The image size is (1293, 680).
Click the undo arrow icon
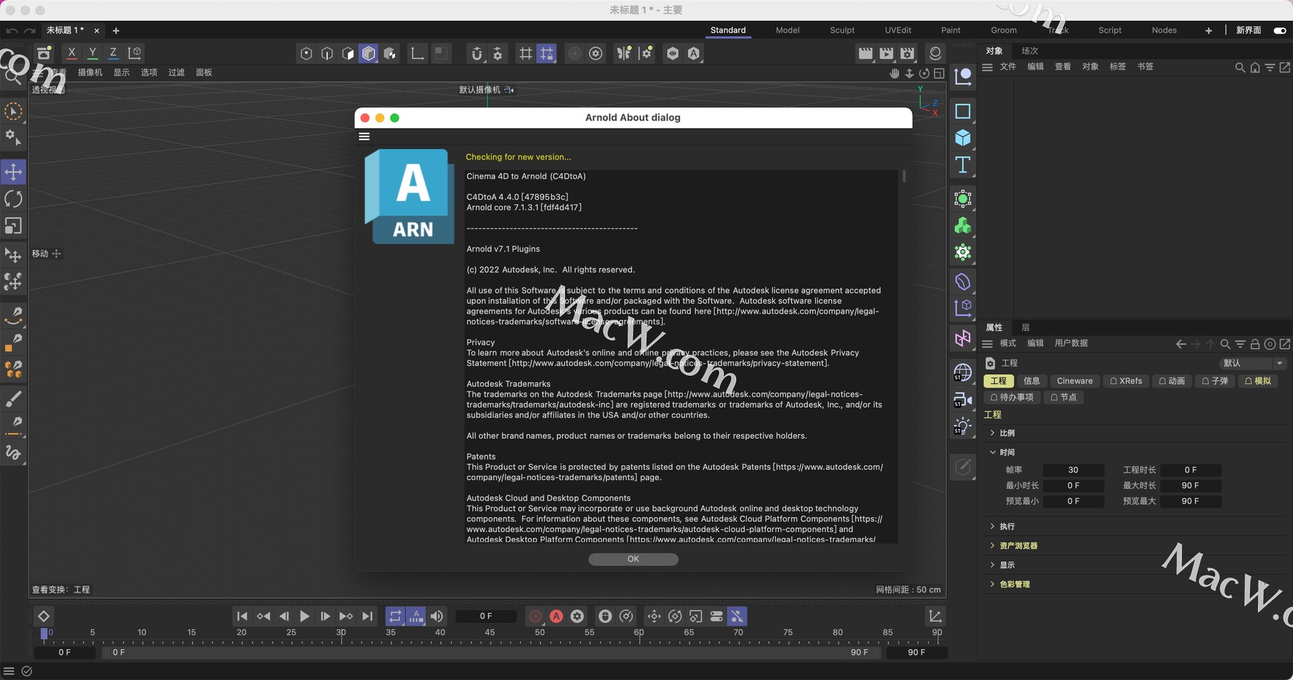[11, 31]
